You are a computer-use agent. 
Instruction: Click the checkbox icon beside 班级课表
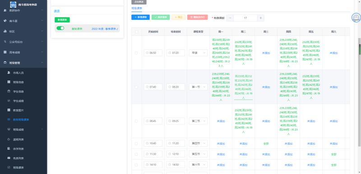(9, 168)
